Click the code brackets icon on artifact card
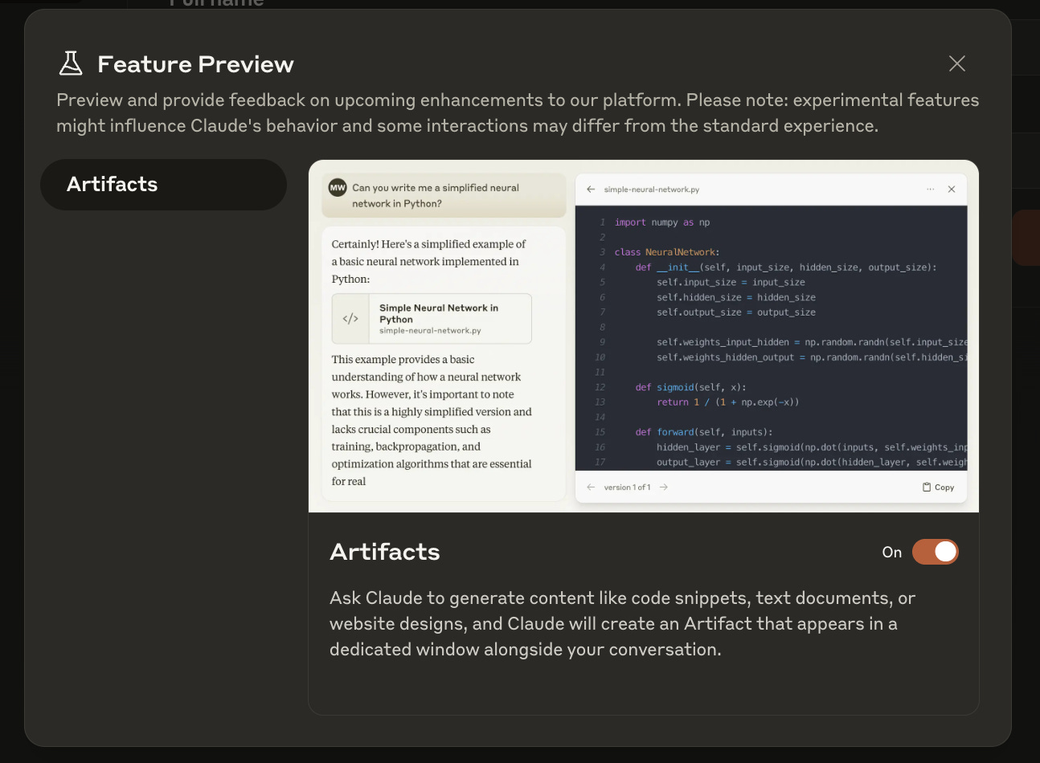This screenshot has width=1040, height=763. [x=350, y=319]
